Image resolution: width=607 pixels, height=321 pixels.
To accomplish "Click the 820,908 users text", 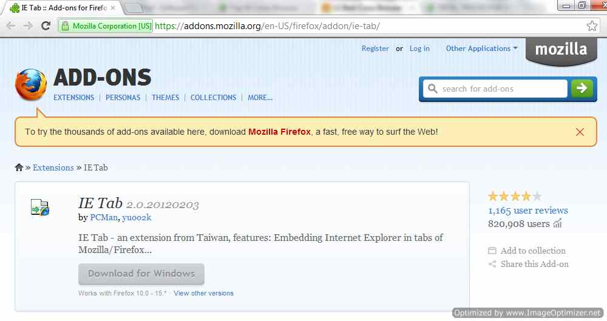I will click(519, 223).
